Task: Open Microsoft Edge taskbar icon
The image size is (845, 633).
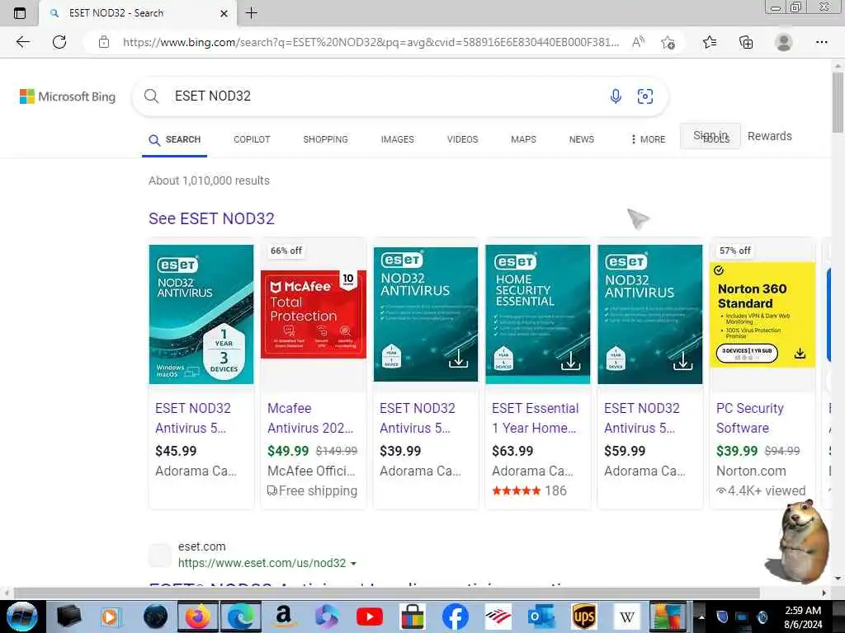Action: click(x=240, y=617)
